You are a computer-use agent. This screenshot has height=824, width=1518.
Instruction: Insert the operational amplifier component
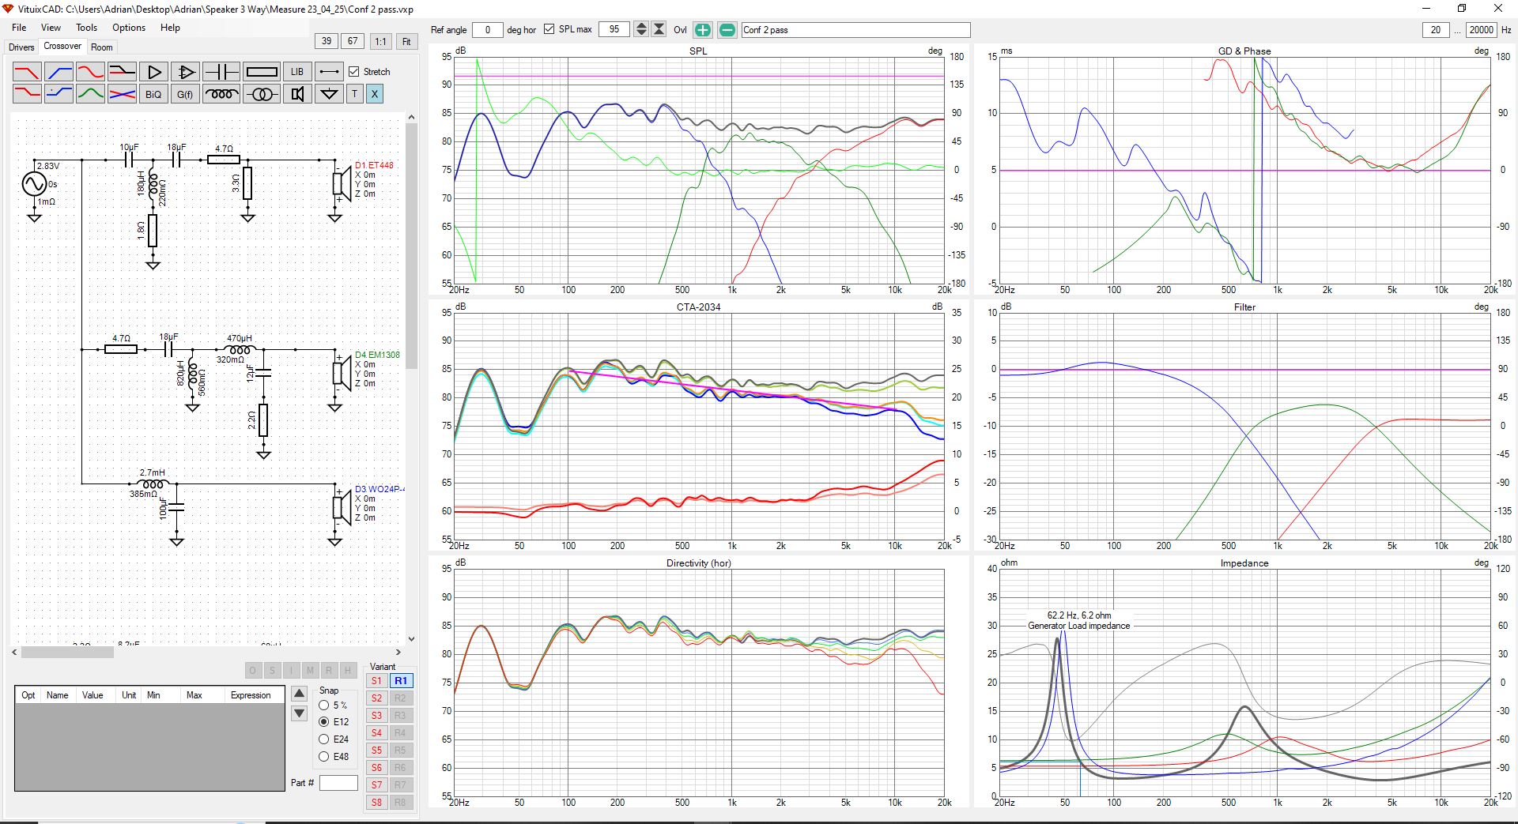coord(185,72)
